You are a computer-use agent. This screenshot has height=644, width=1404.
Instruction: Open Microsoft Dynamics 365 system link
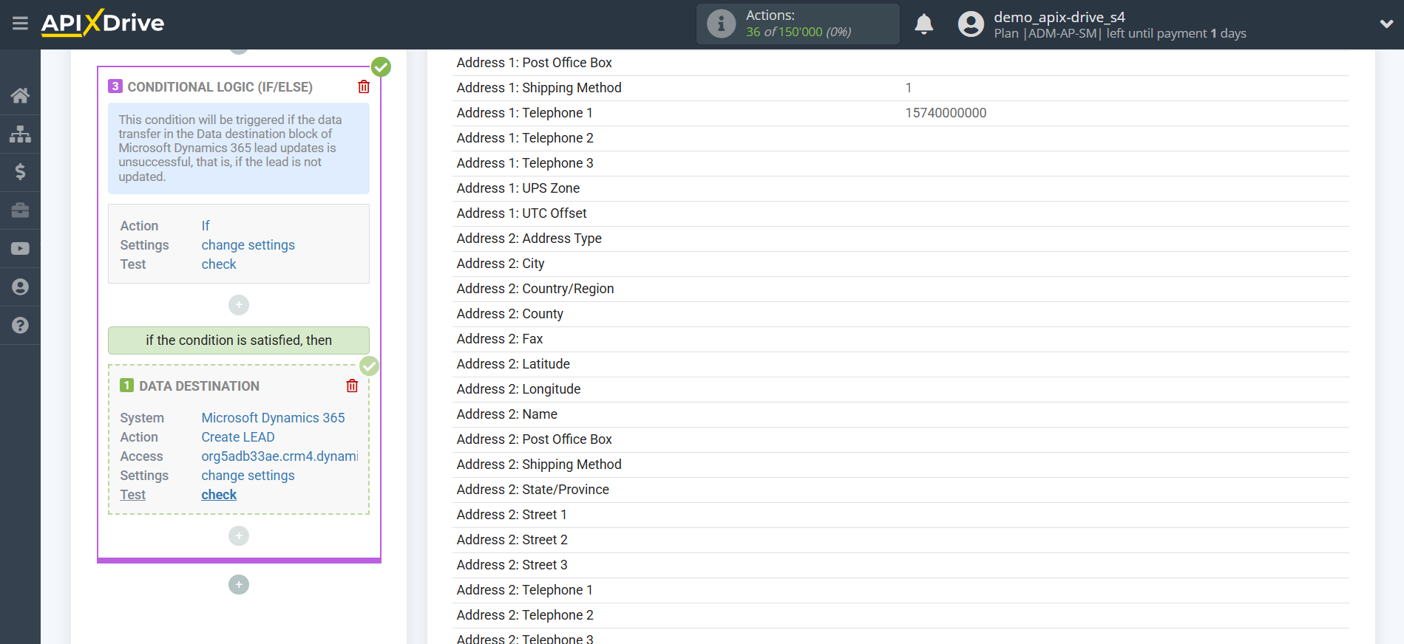coord(273,418)
